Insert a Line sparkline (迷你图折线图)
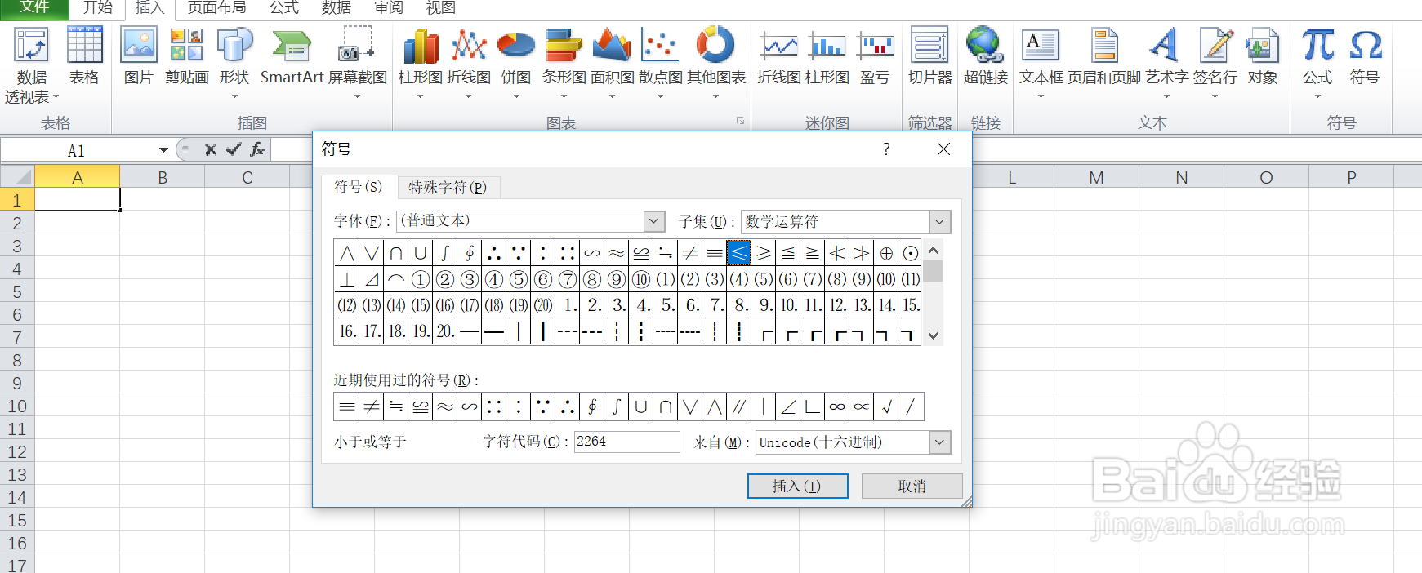This screenshot has height=573, width=1422. pos(779,56)
